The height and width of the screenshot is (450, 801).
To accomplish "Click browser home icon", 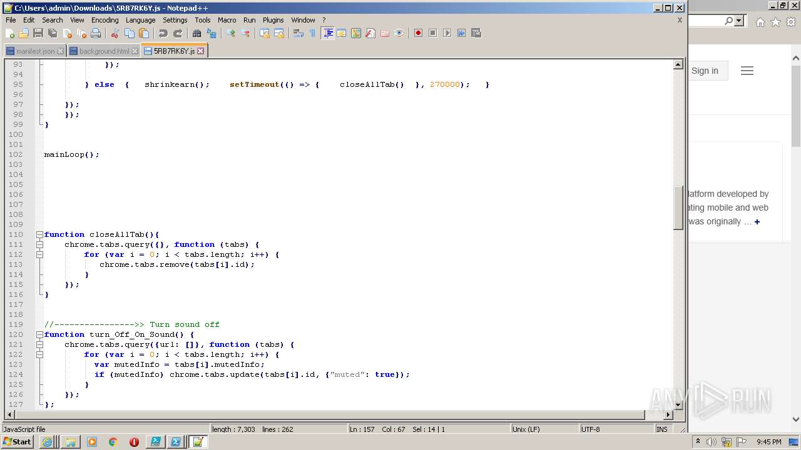I will 760,22.
